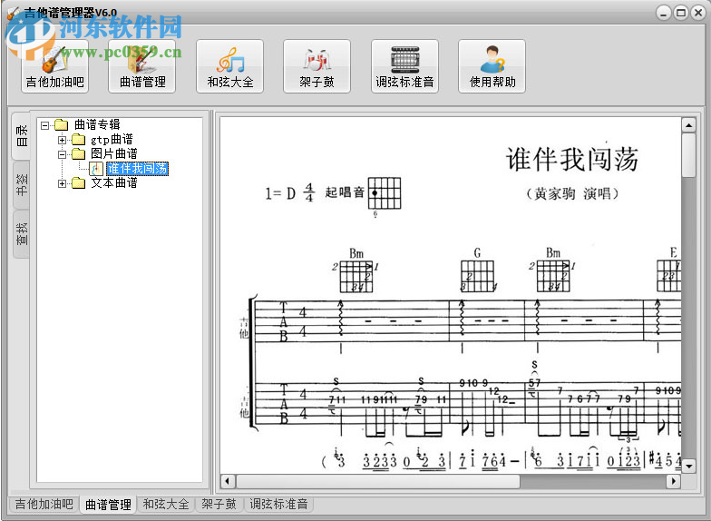The width and height of the screenshot is (711, 521).
Task: Switch to 目录 side tab
Action: point(22,136)
